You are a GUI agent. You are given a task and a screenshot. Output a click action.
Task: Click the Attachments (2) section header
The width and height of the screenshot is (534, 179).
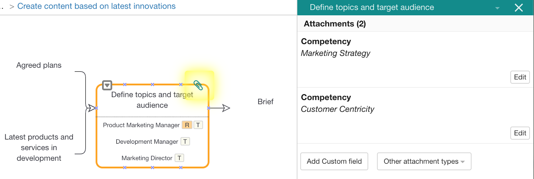tap(335, 24)
